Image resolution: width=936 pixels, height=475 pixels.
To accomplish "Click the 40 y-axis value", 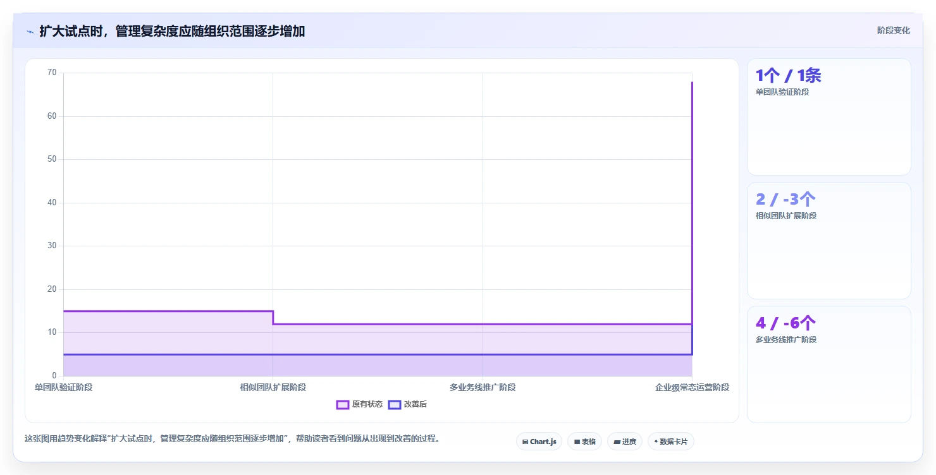I will click(52, 203).
